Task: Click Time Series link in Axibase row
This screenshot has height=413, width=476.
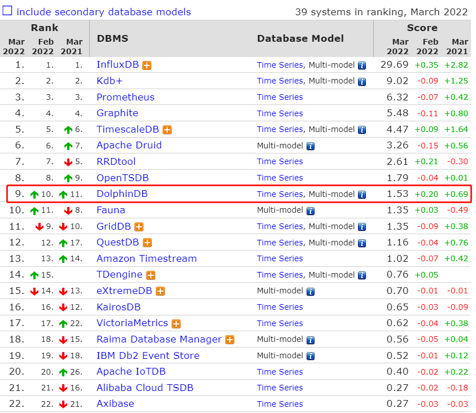Action: [280, 403]
